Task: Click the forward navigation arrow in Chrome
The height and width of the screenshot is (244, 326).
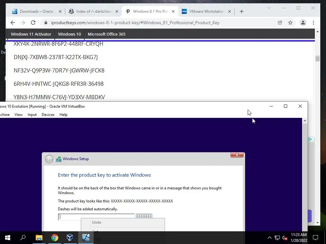Action: pos(23,23)
